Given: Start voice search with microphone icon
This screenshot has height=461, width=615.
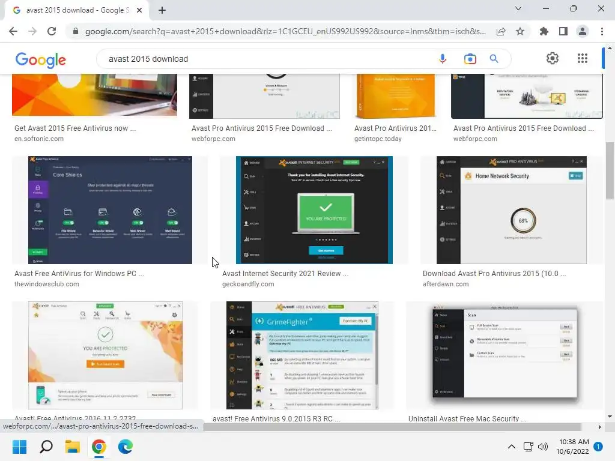Looking at the screenshot, I should [443, 59].
